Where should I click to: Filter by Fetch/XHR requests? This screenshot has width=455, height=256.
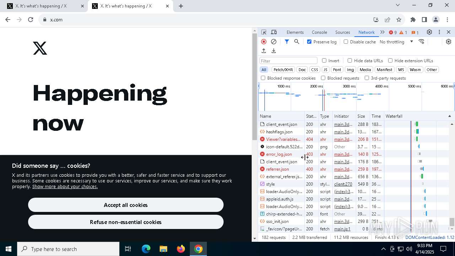click(283, 70)
